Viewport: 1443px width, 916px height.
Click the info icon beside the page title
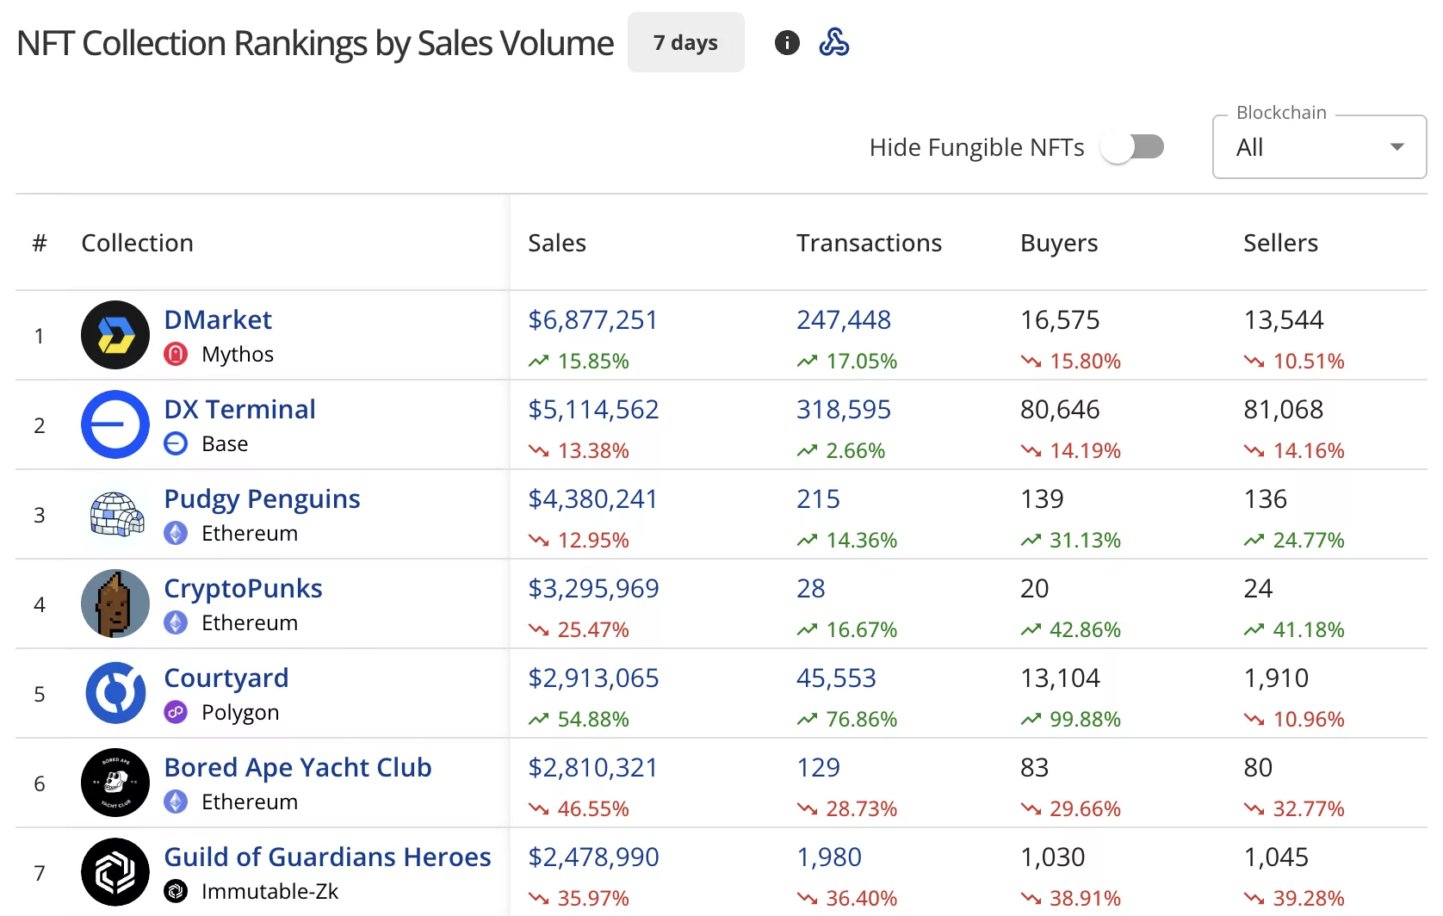point(786,41)
